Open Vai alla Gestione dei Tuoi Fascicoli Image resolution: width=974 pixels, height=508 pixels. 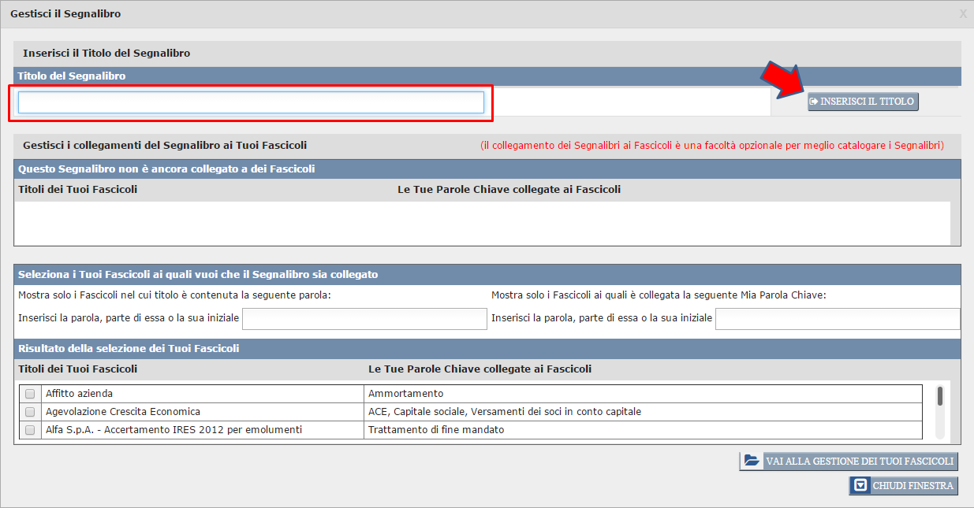[849, 461]
